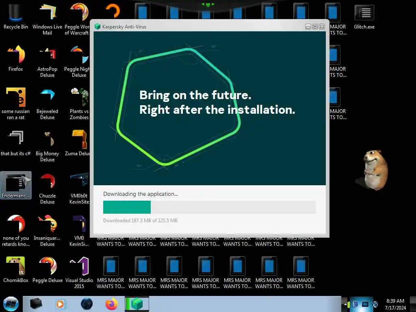416x312 pixels.
Task: Open Windows Media Player from taskbar
Action: click(60, 304)
